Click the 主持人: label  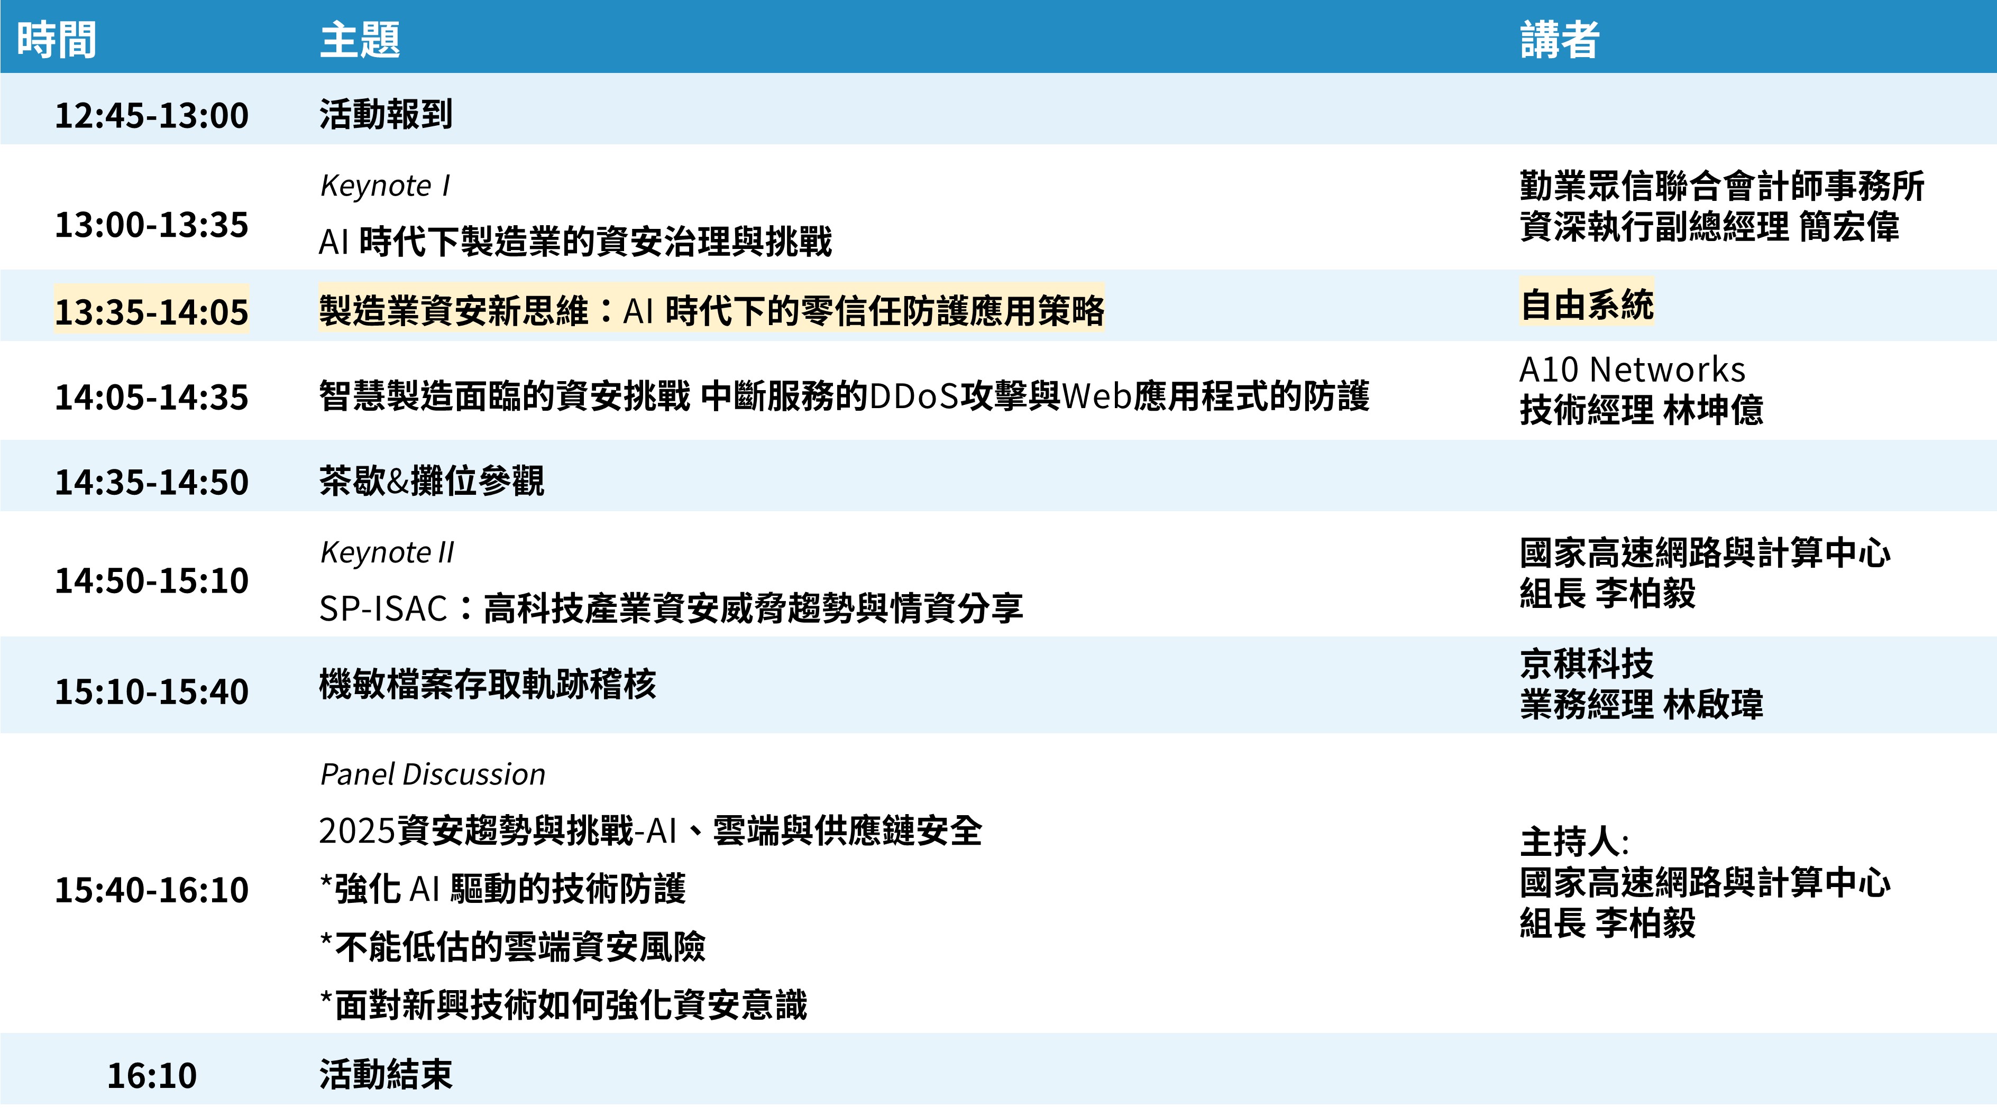[1574, 842]
